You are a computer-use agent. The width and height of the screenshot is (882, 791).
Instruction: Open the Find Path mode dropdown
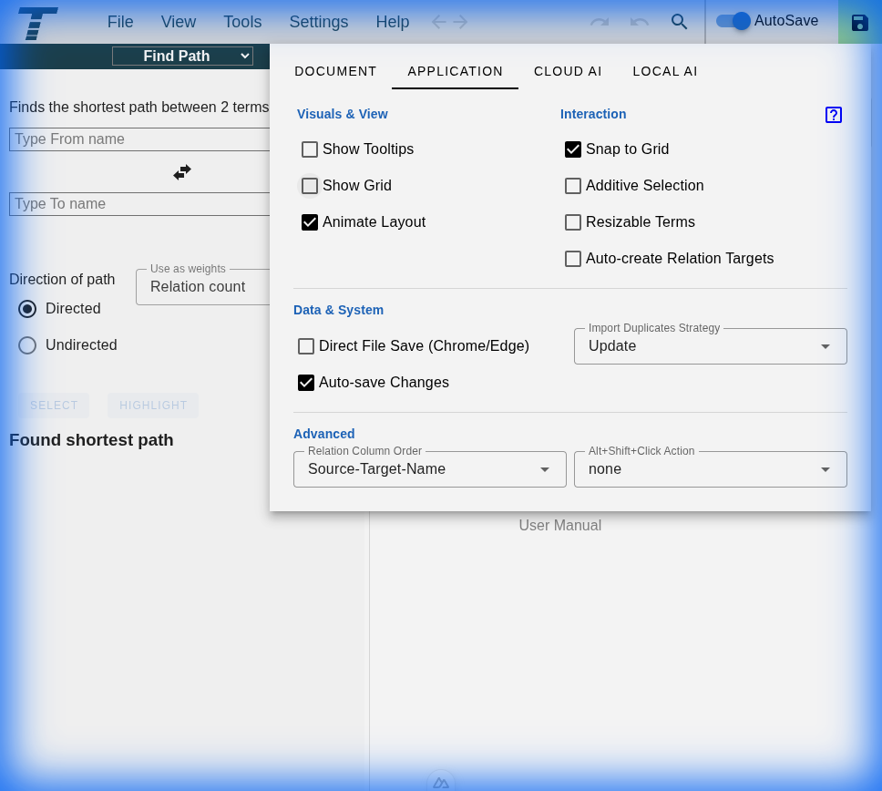click(x=182, y=56)
